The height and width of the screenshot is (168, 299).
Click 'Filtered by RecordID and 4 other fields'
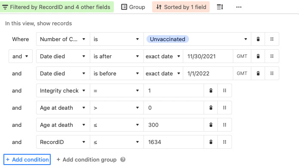[x=57, y=7]
